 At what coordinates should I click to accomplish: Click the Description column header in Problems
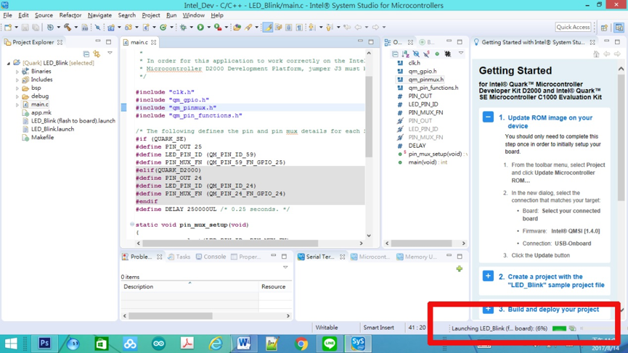tap(189, 286)
